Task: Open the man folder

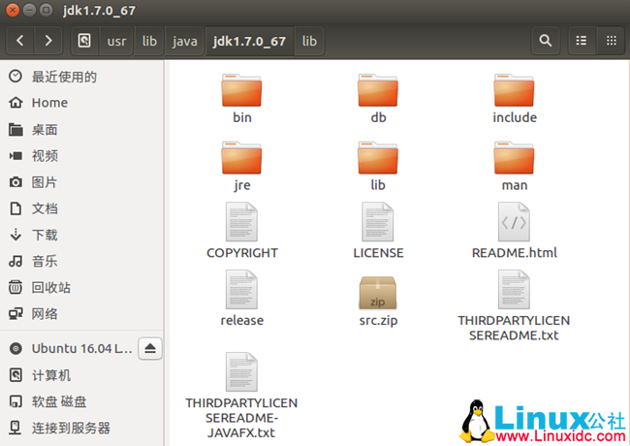Action: click(x=515, y=167)
